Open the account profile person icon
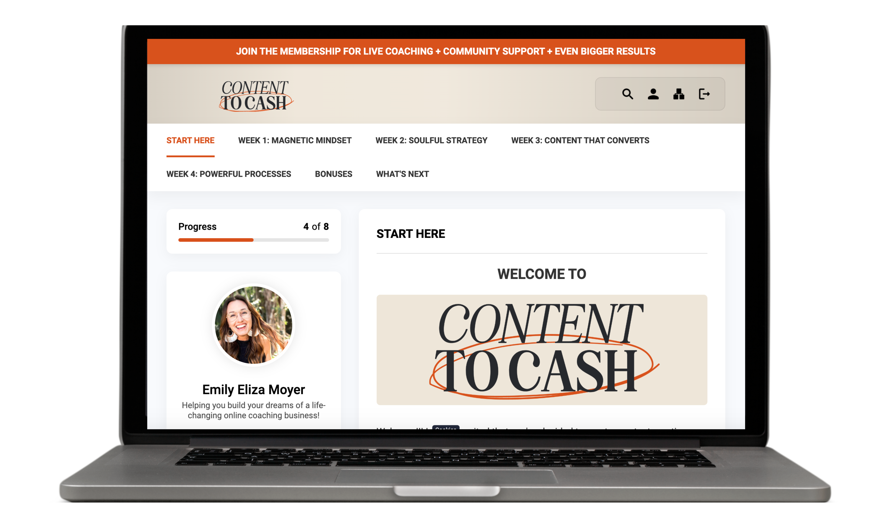The image size is (889, 528). [x=653, y=94]
